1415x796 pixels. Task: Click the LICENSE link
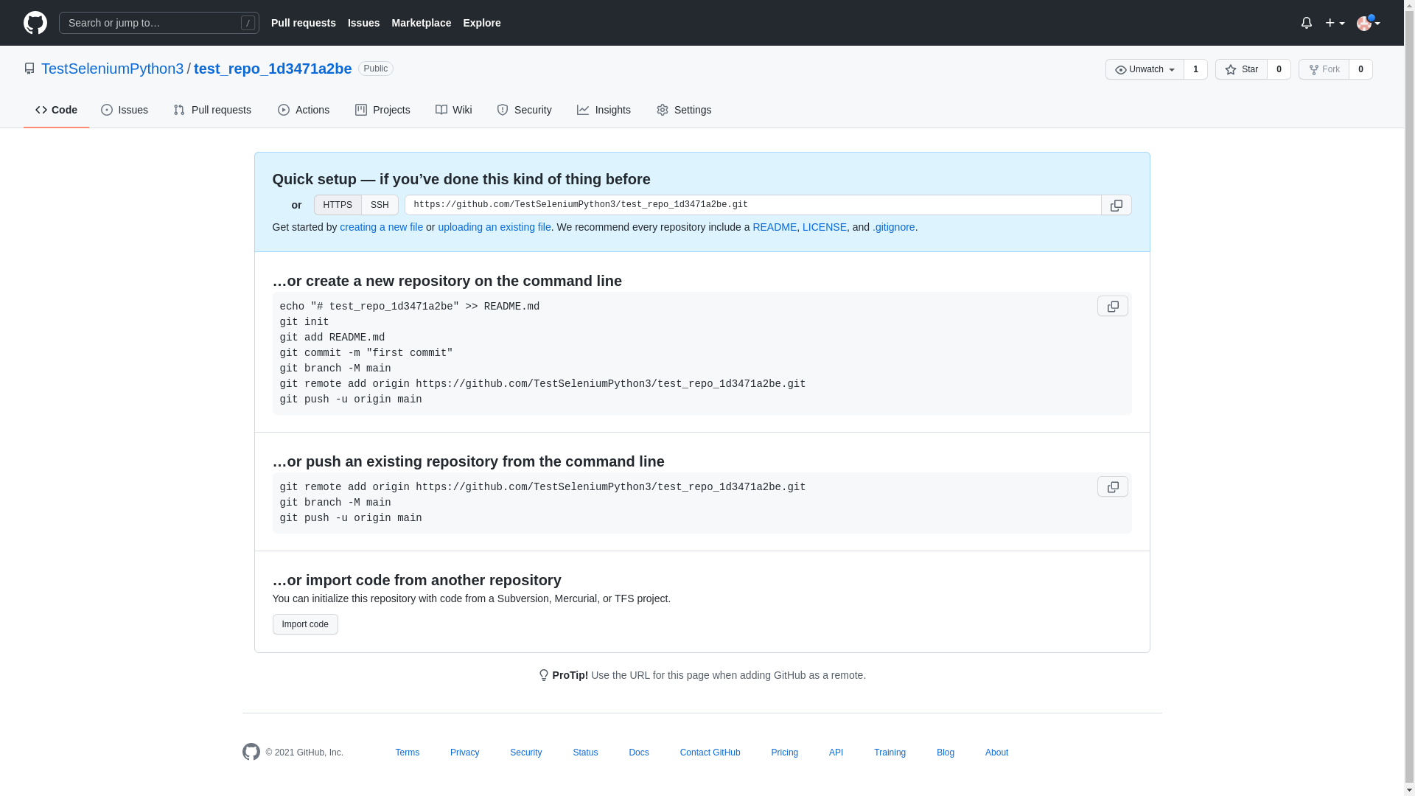pos(825,227)
